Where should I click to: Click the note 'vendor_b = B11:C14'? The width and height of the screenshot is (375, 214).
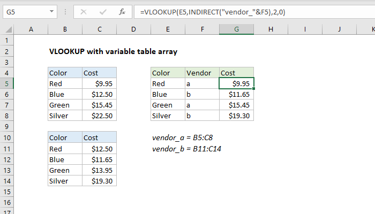coord(187,149)
